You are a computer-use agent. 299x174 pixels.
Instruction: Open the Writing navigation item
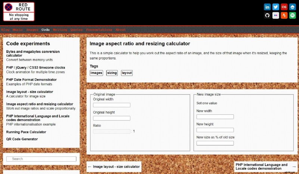(x=60, y=30)
